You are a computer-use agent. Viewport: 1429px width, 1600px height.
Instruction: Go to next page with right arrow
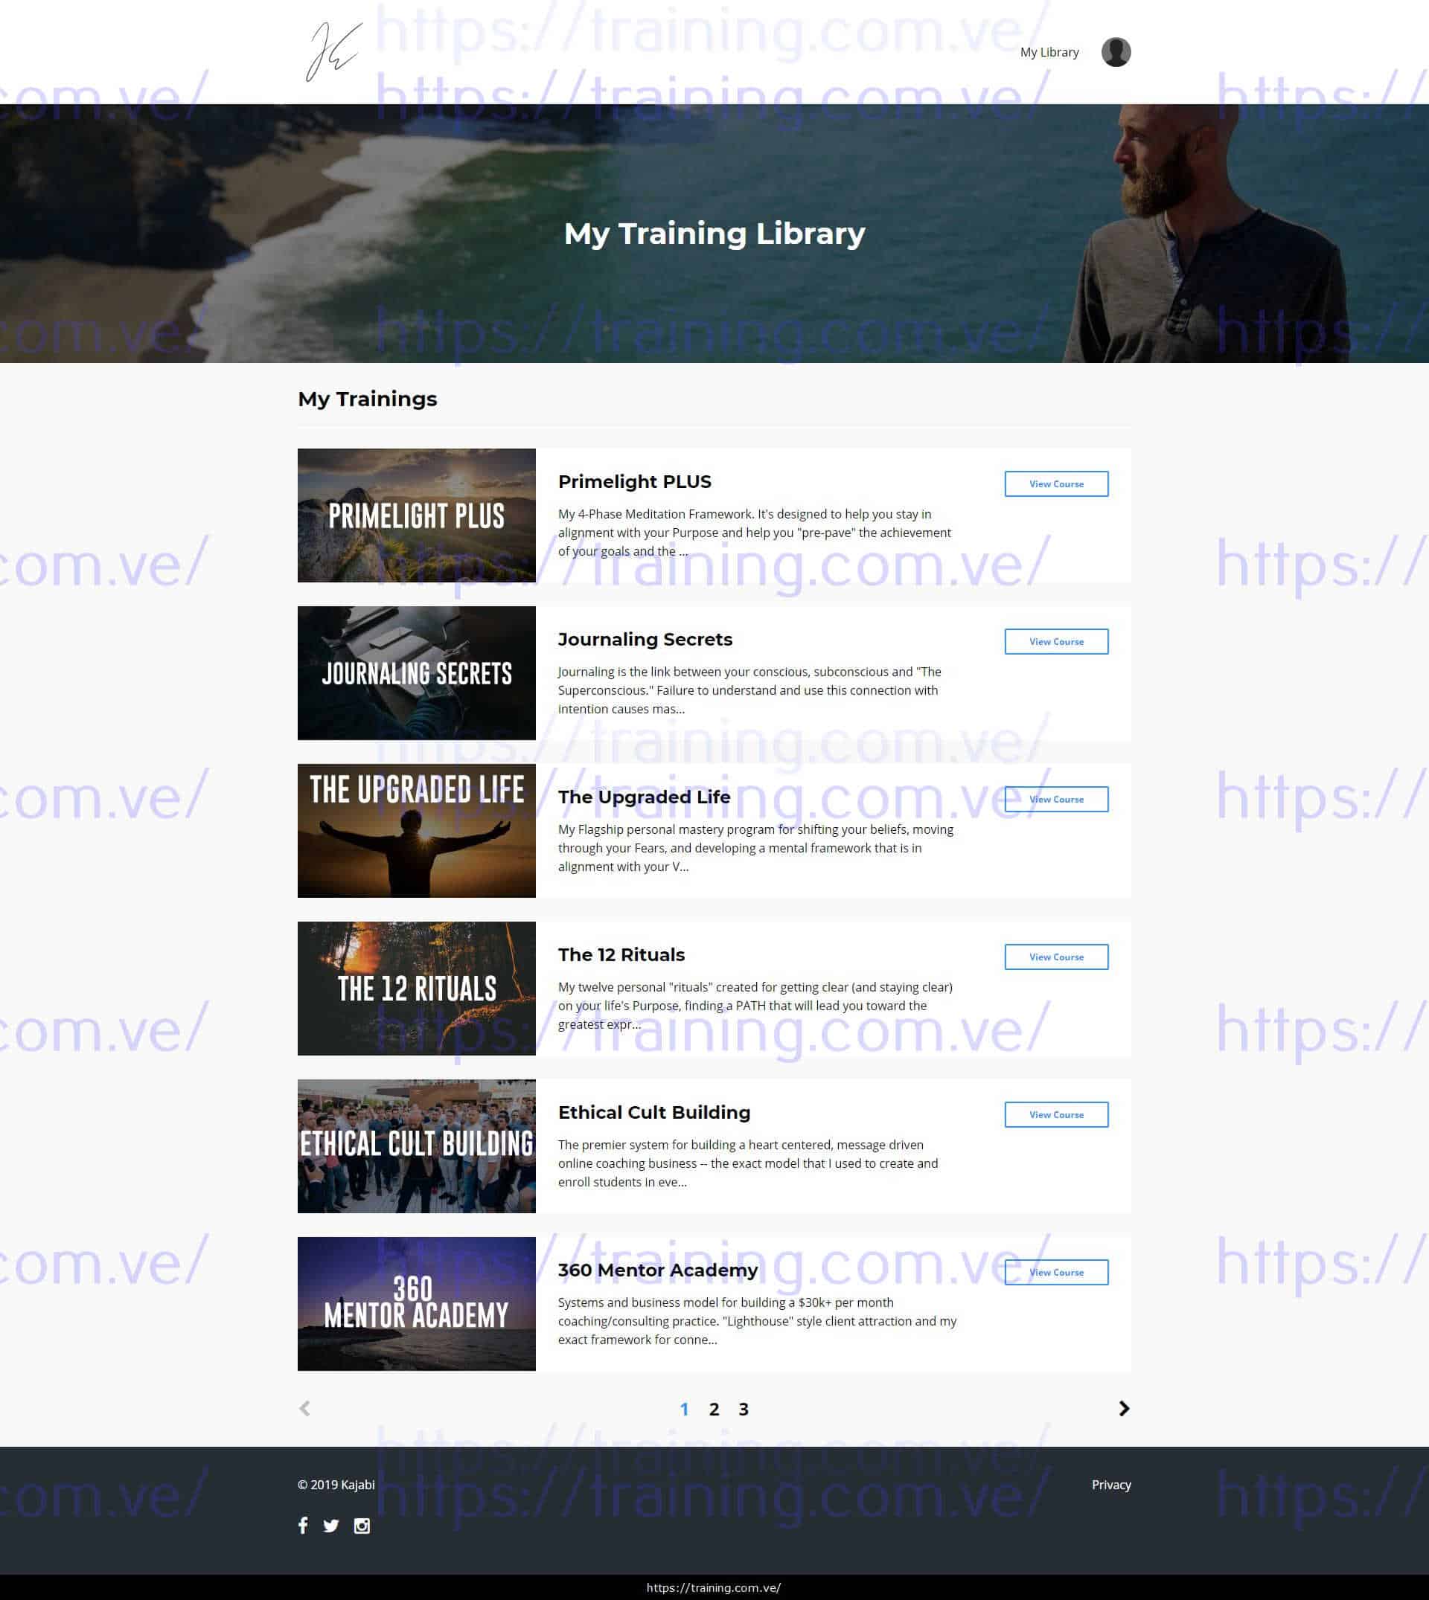click(x=1124, y=1409)
